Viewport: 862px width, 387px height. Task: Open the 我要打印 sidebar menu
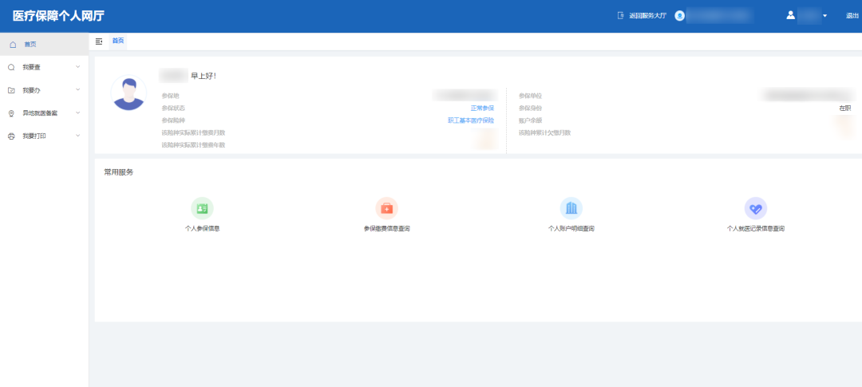(x=44, y=136)
